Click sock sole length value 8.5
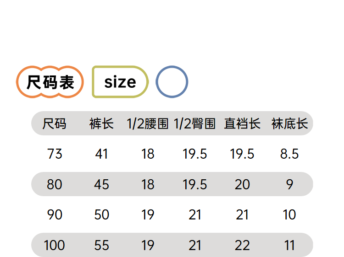Screen dimensions: 344x257 click(x=289, y=154)
